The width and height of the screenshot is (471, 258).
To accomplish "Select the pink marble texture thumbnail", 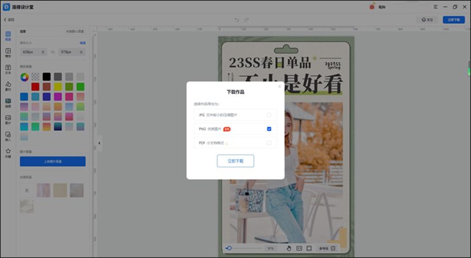I will coord(43,190).
